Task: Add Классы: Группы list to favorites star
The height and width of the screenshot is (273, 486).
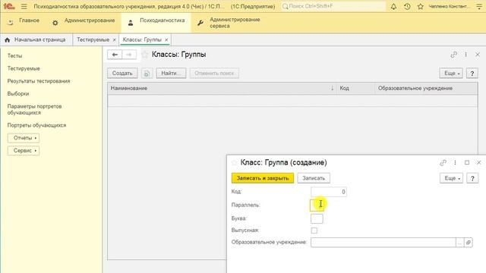Action: pyautogui.click(x=145, y=55)
